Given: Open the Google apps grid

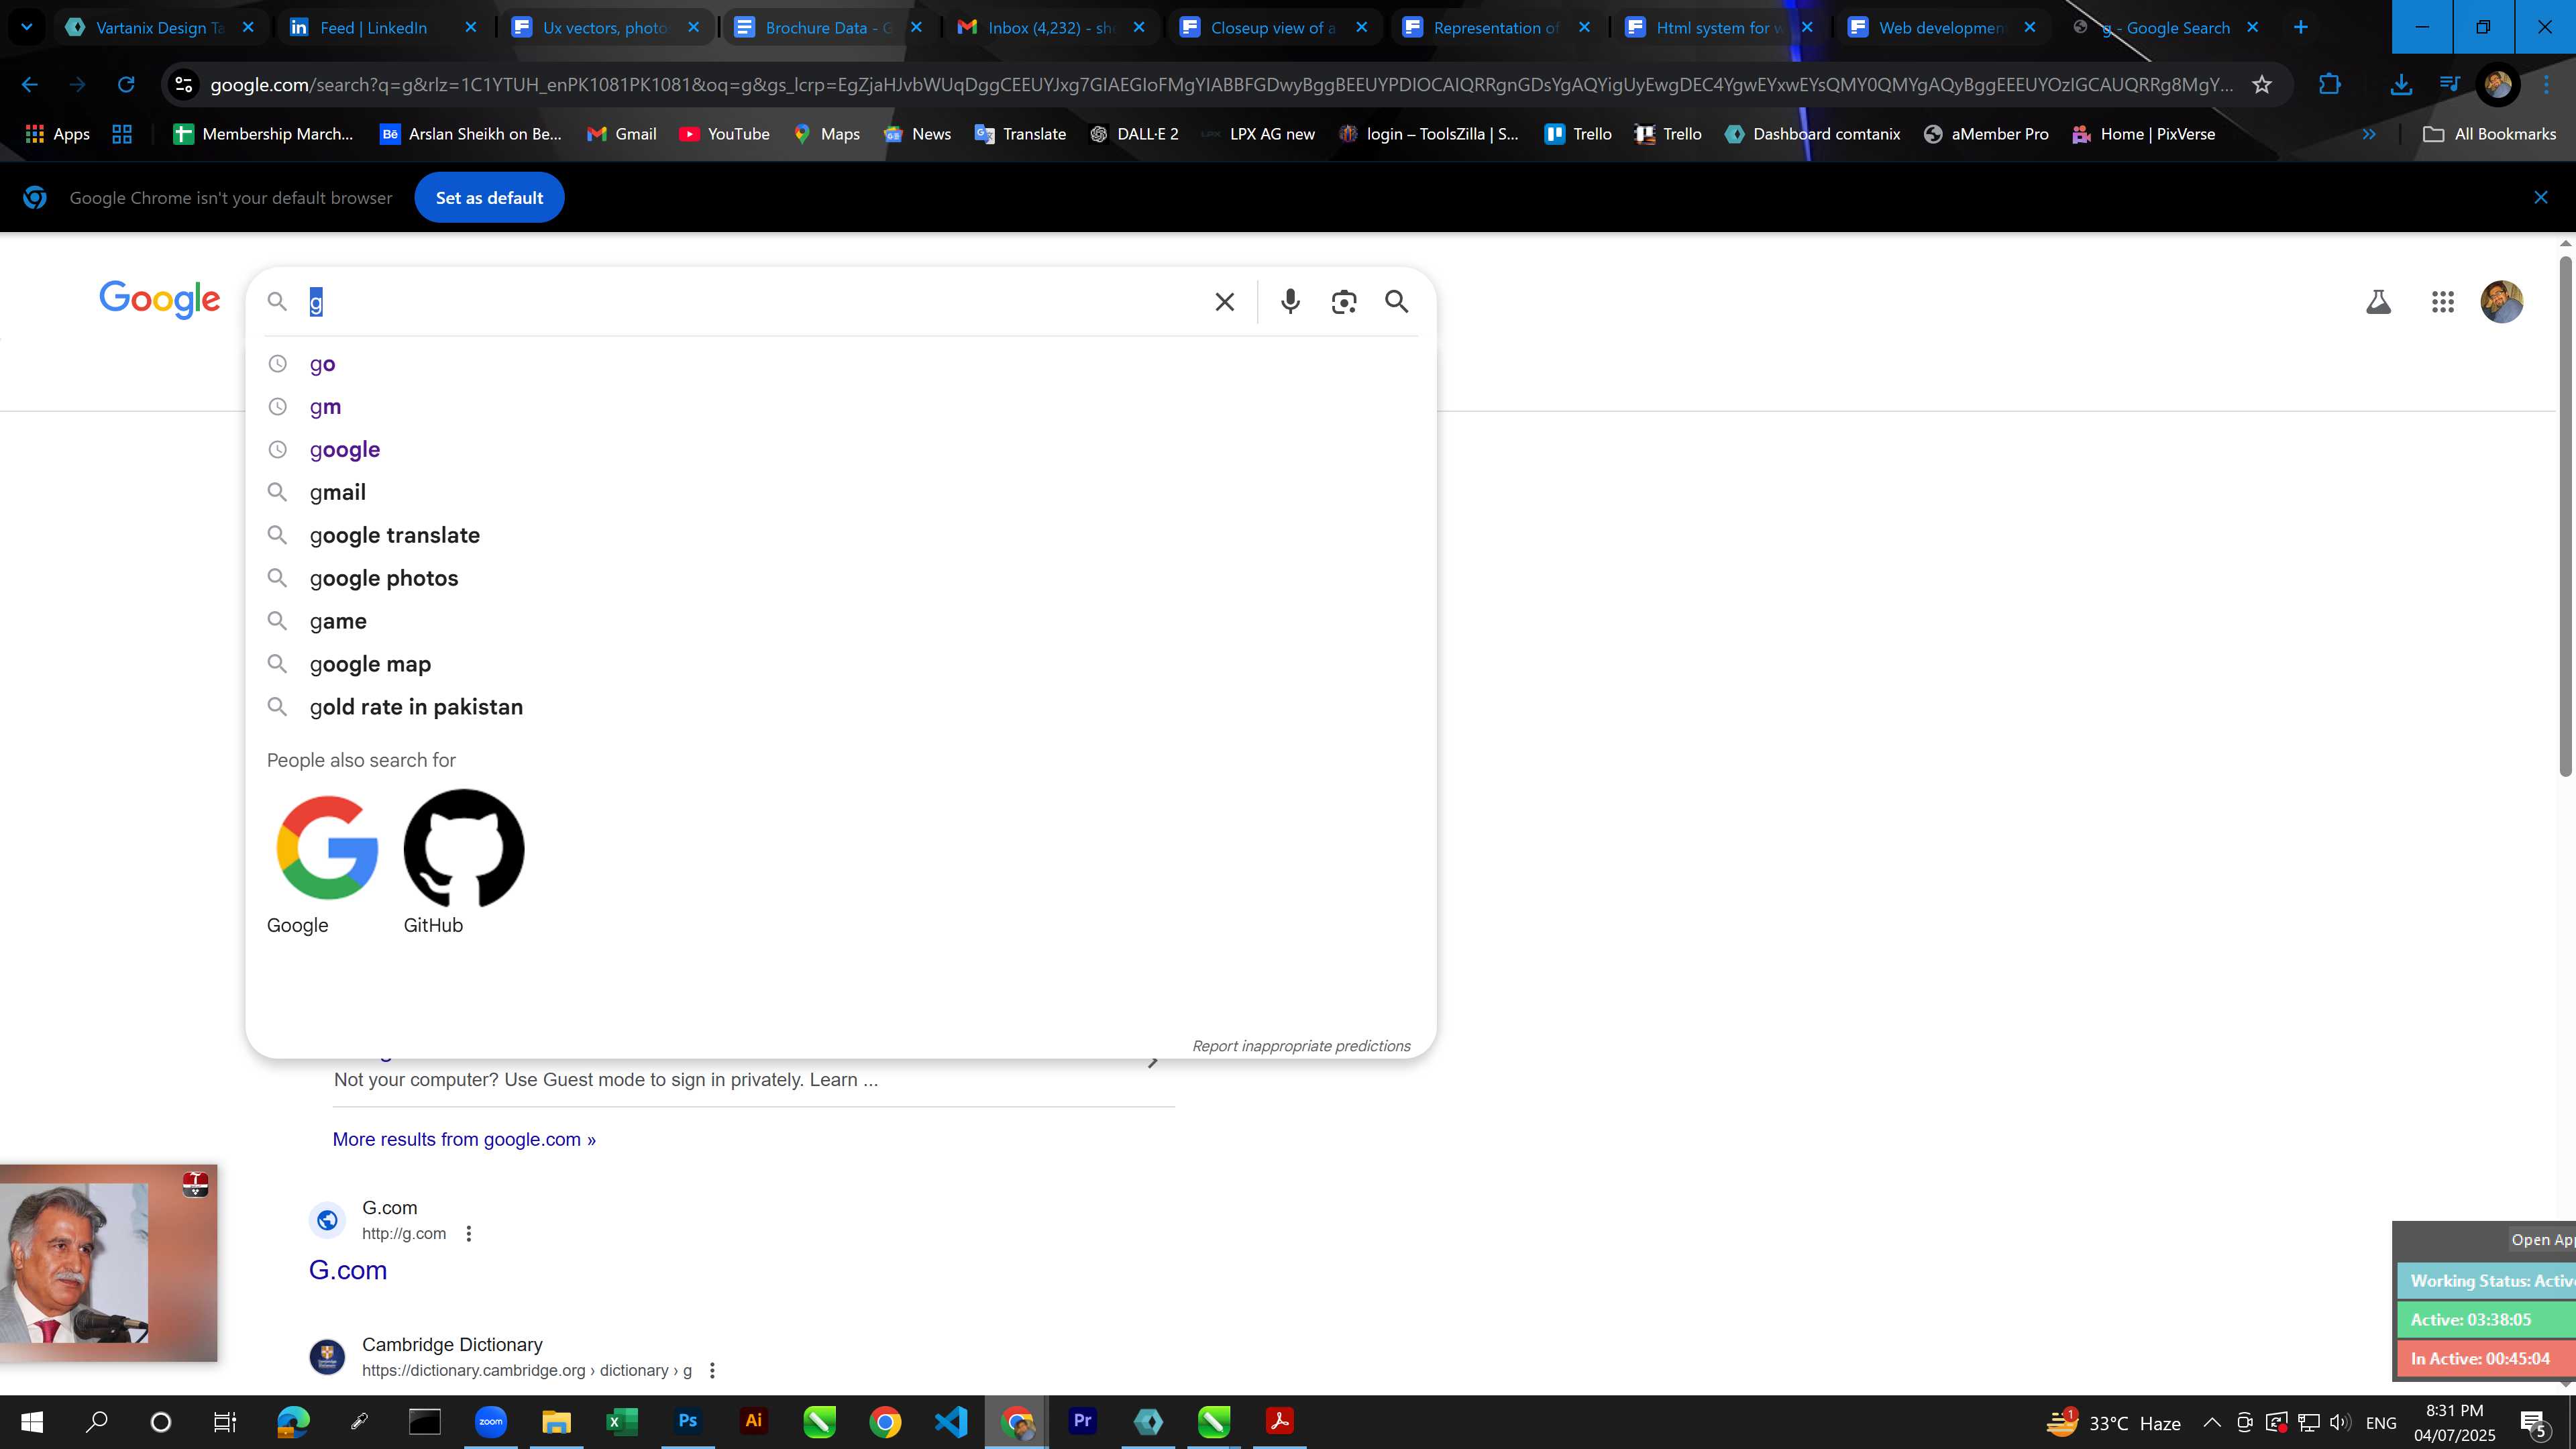Looking at the screenshot, I should tap(2442, 302).
